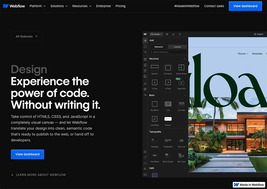Go to the Enterprise page
This screenshot has width=267, height=189.
point(103,6)
